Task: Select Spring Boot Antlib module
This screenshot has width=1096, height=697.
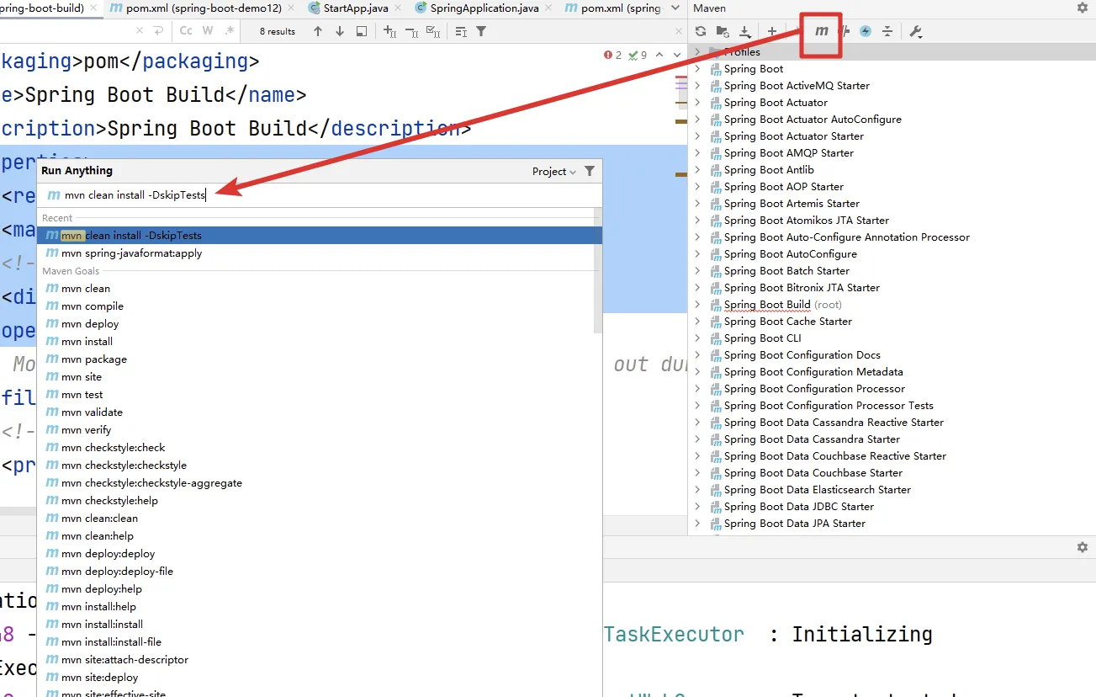Action: [769, 170]
